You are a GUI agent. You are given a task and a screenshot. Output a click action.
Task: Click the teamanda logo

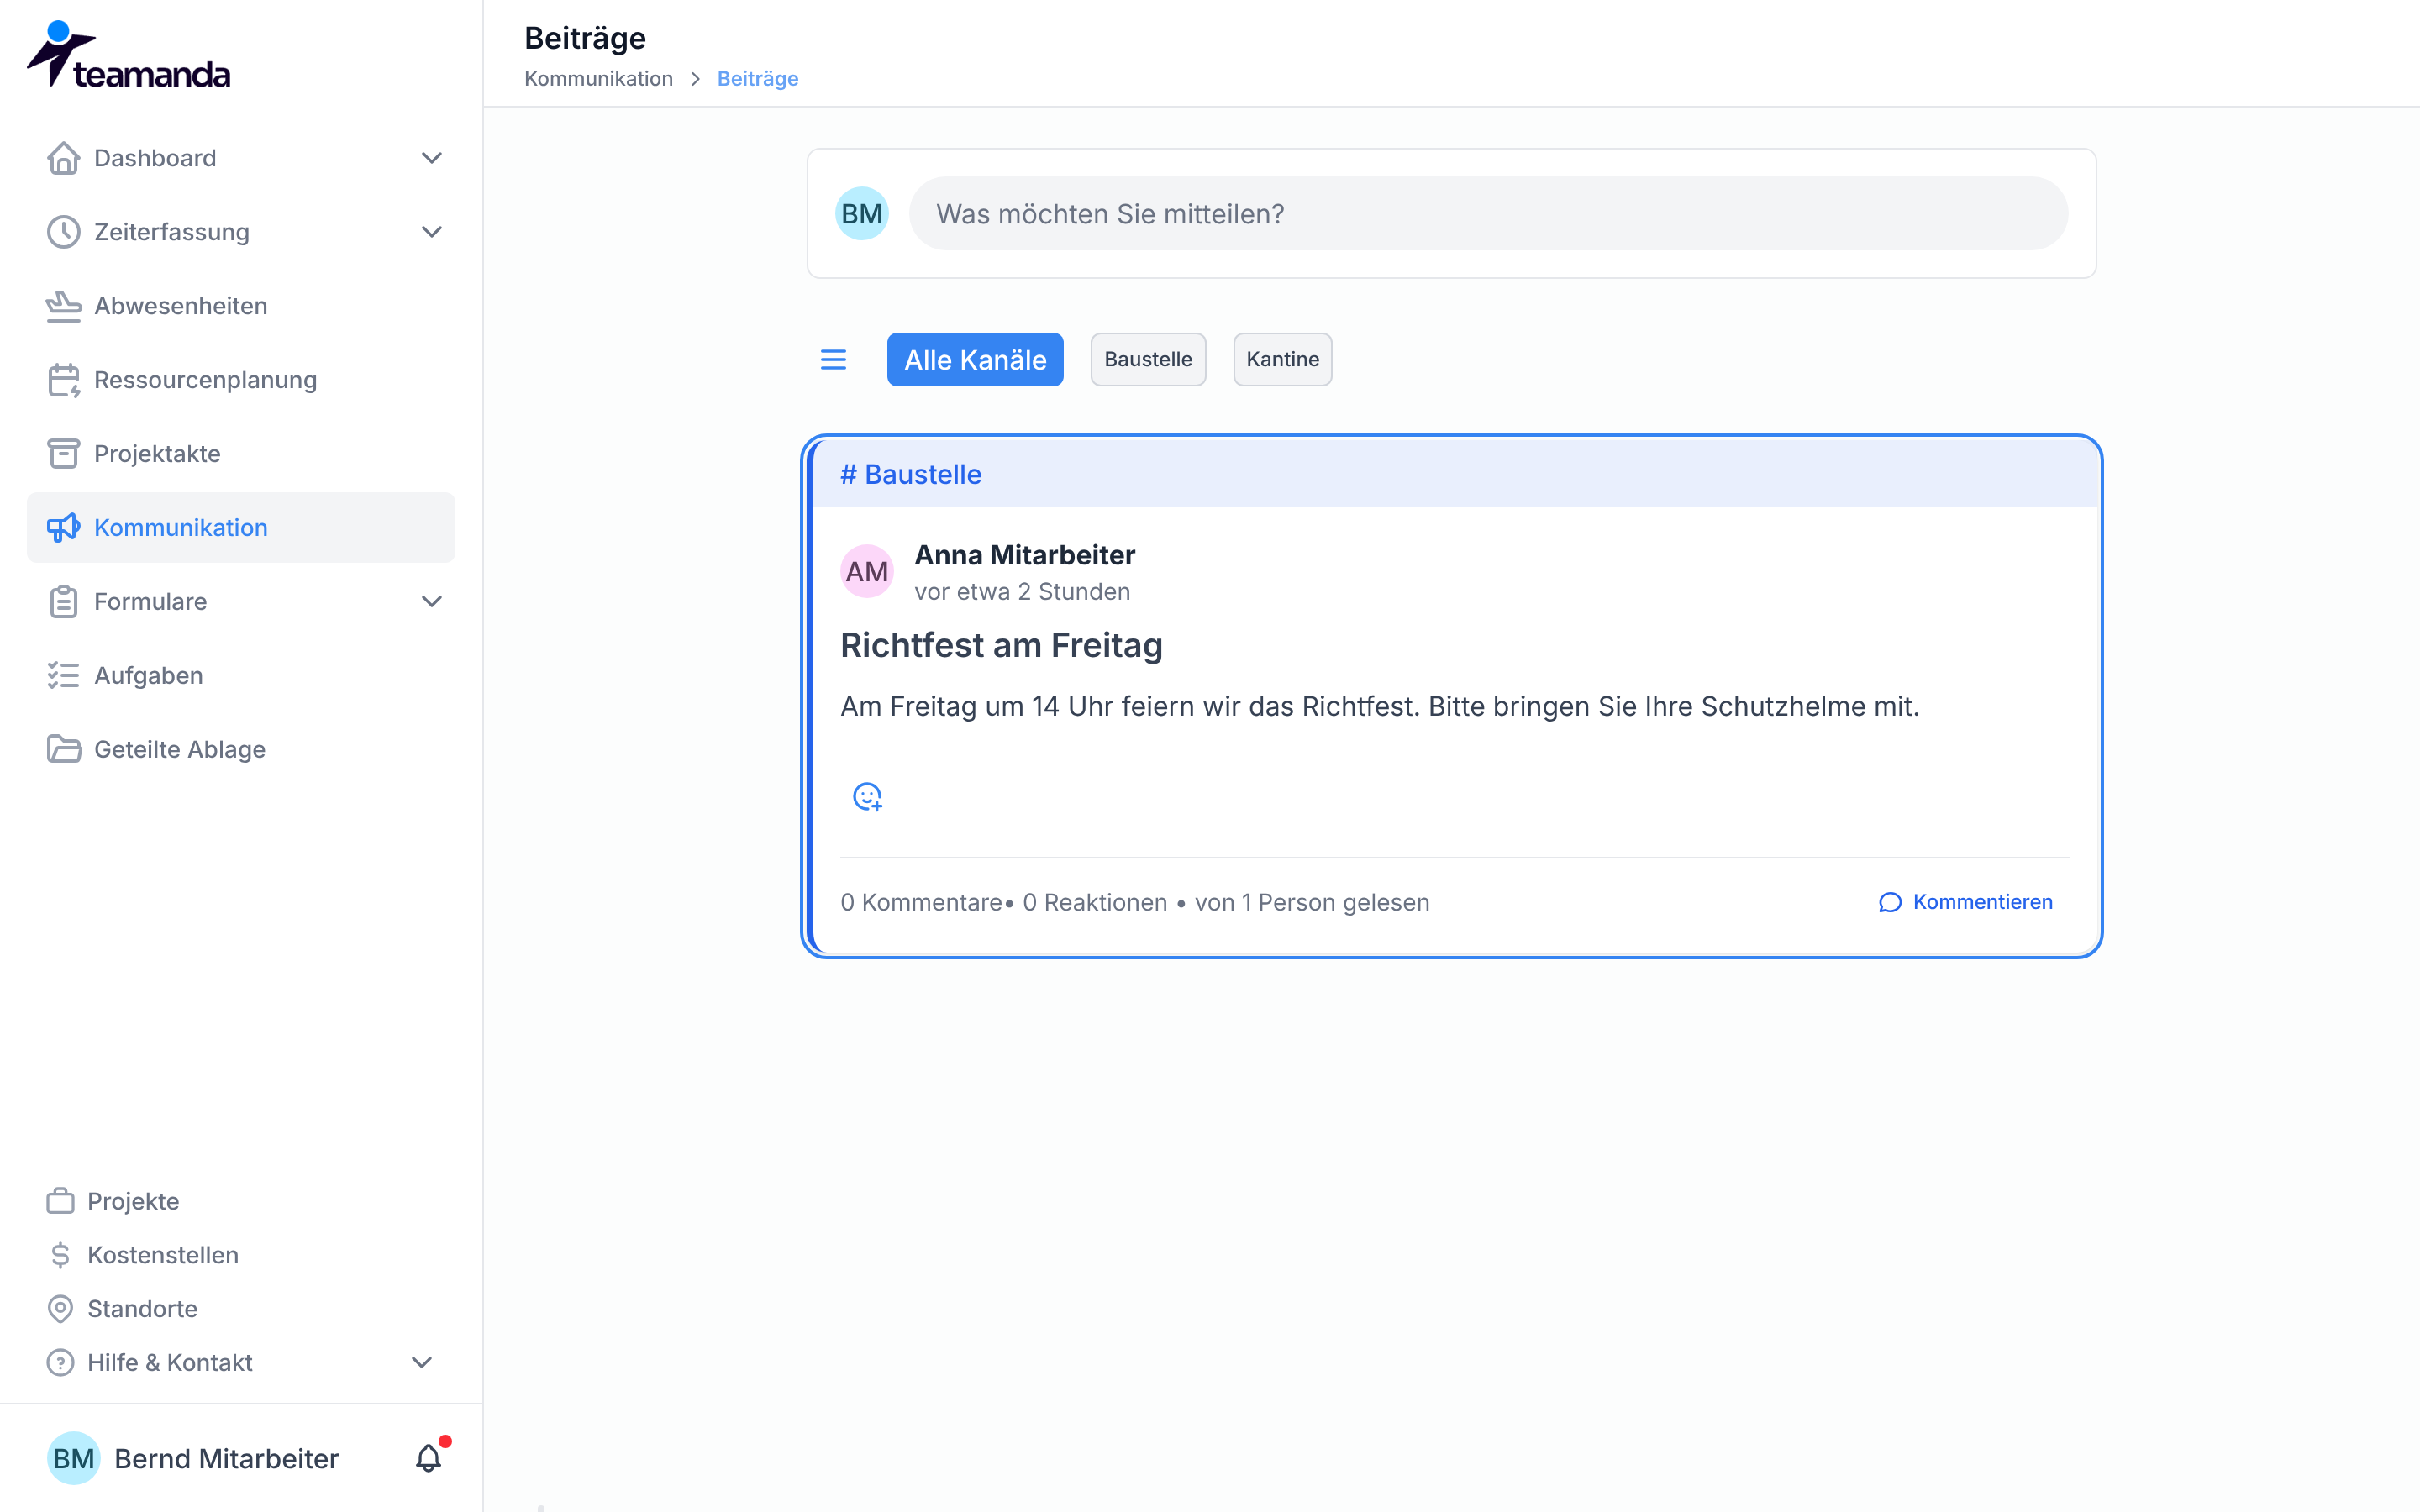(128, 55)
